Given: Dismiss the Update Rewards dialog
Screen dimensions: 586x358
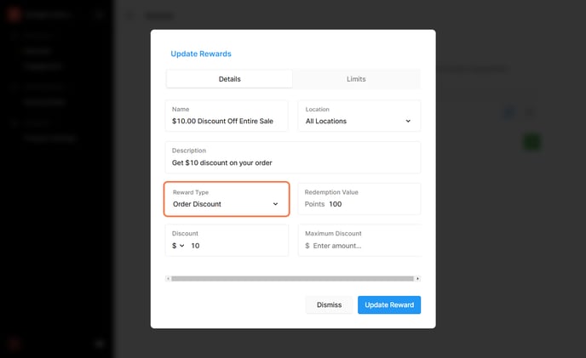Looking at the screenshot, I should (329, 305).
